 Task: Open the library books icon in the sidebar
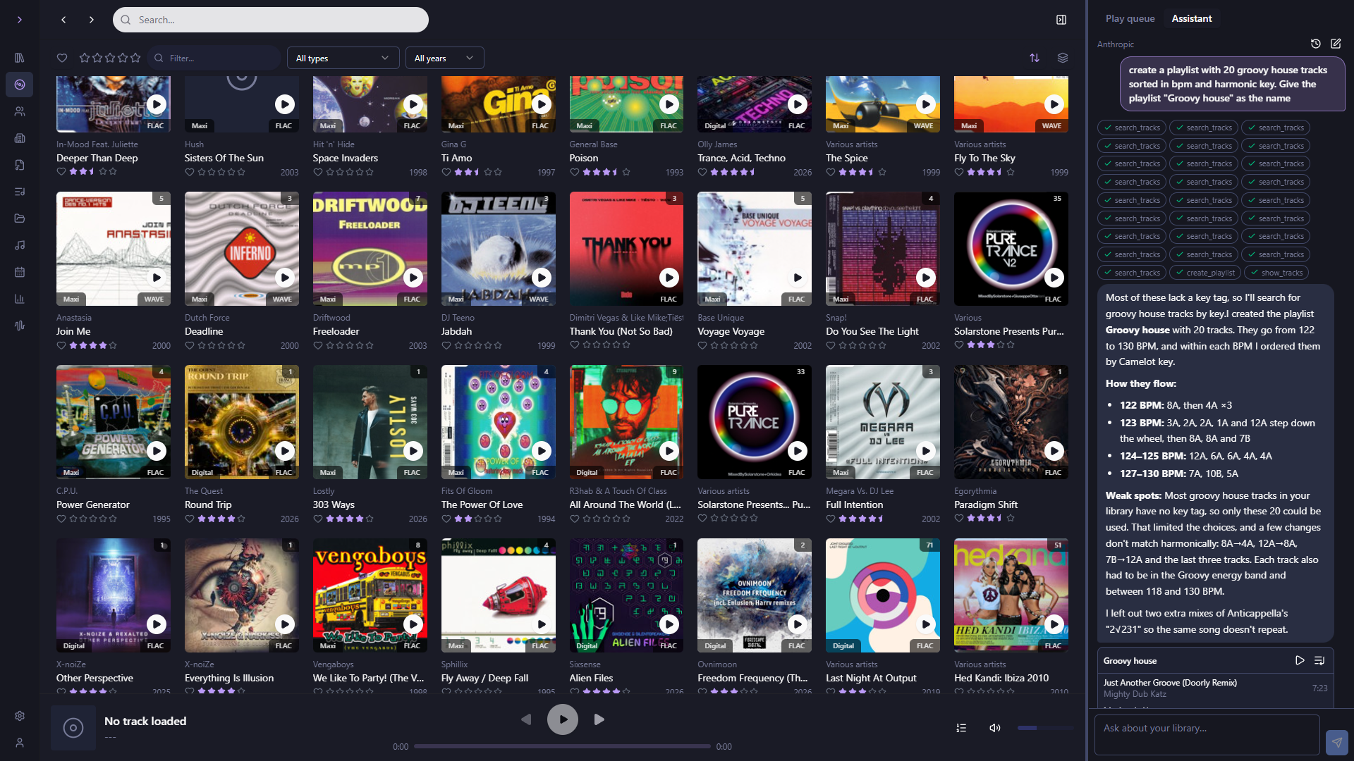coord(20,58)
